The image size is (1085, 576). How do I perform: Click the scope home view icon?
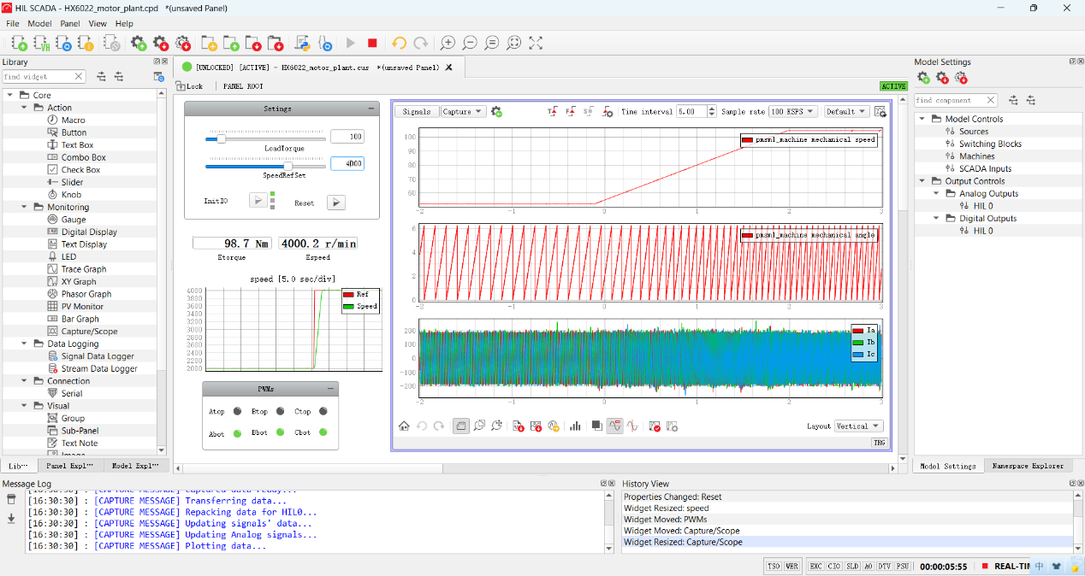tap(404, 426)
